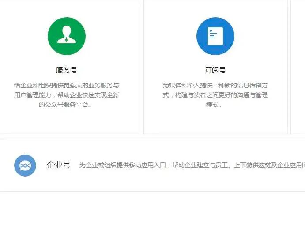The height and width of the screenshot is (230, 305).
Task: Click the text line ending 沟通与管理
Action: click(x=215, y=95)
